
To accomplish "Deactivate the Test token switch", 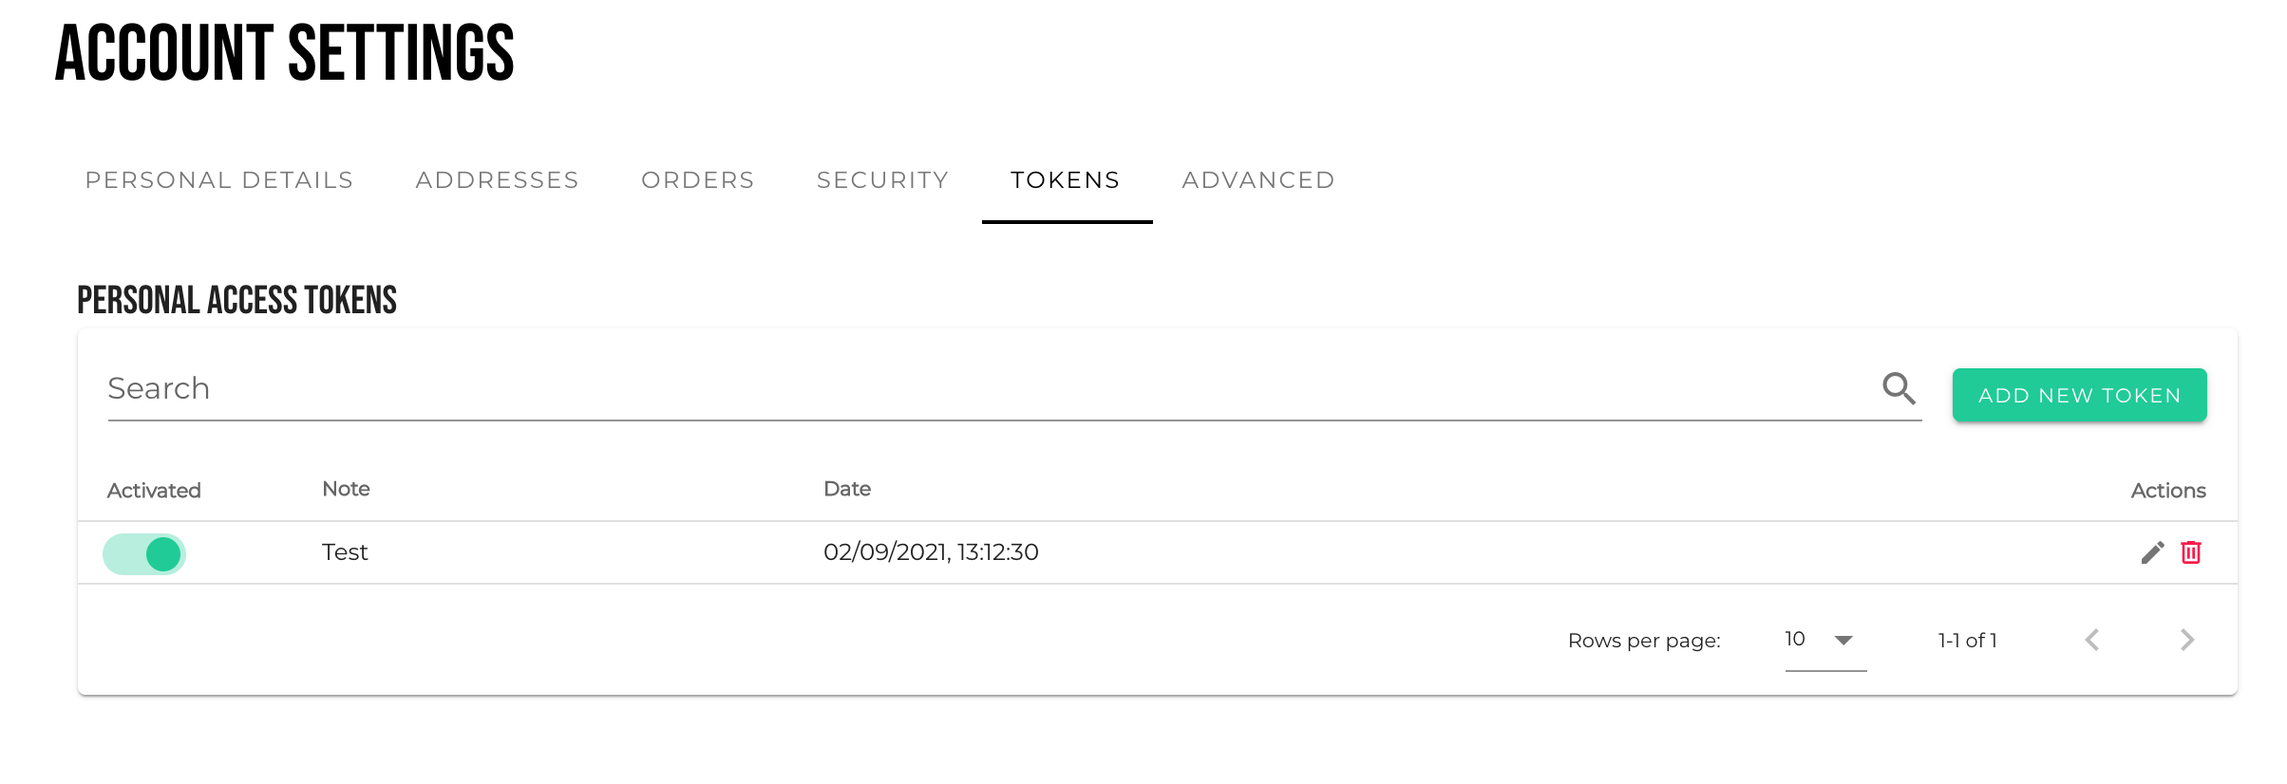I will 145,554.
